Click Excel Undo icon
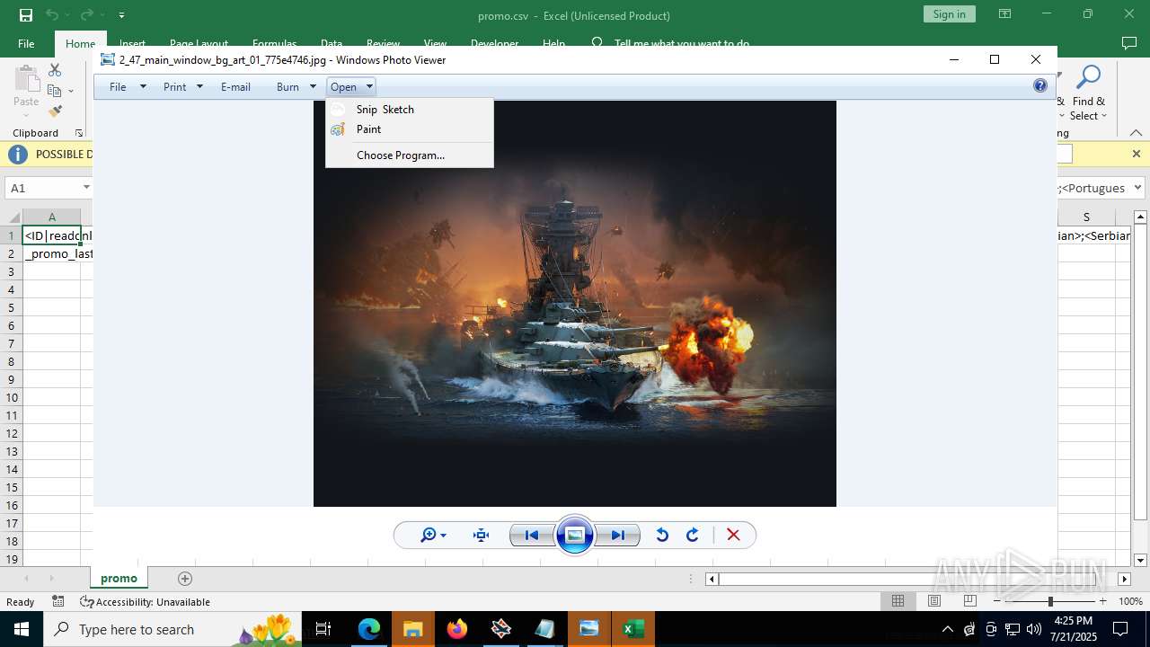1150x647 pixels. pos(52,15)
